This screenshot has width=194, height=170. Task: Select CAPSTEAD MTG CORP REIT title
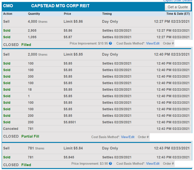[60, 6]
